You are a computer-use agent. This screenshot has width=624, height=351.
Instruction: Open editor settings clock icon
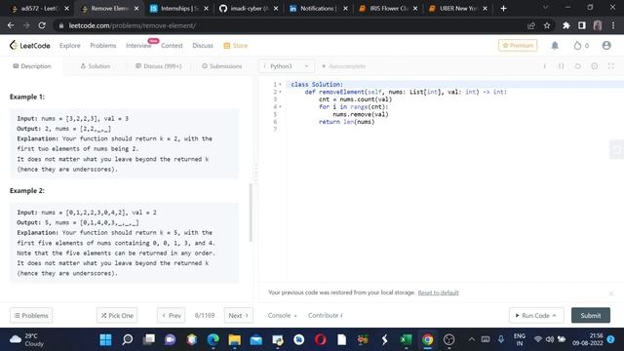[x=594, y=66]
